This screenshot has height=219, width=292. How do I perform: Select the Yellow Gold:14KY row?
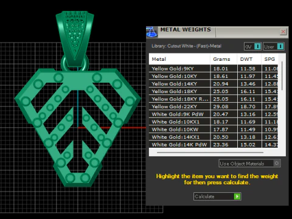[x=214, y=84]
